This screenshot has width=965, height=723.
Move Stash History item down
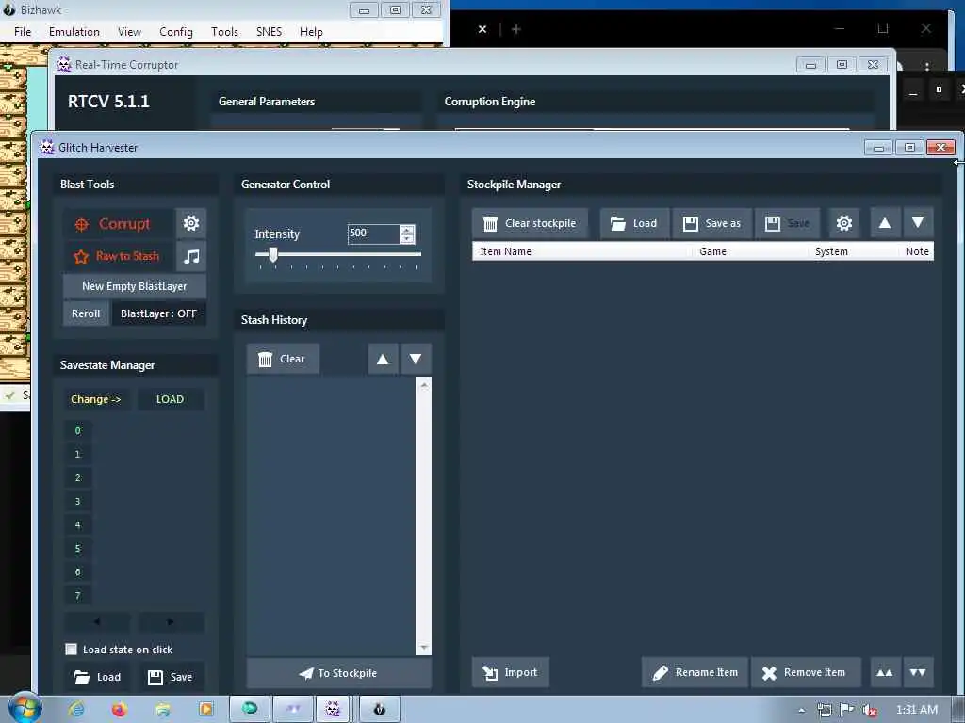[416, 359]
